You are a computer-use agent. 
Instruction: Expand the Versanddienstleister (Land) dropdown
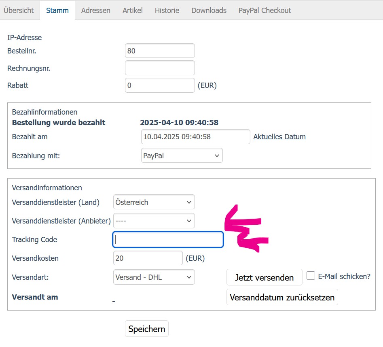click(154, 202)
